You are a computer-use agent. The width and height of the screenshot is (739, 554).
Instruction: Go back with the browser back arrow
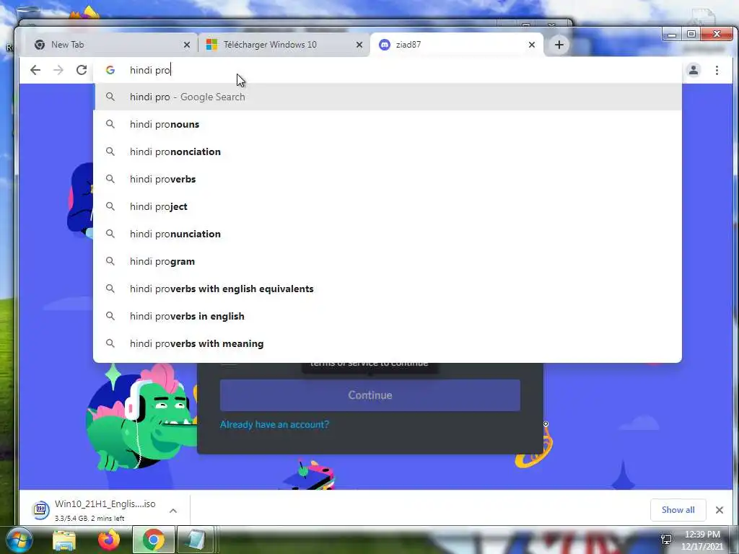click(x=35, y=70)
